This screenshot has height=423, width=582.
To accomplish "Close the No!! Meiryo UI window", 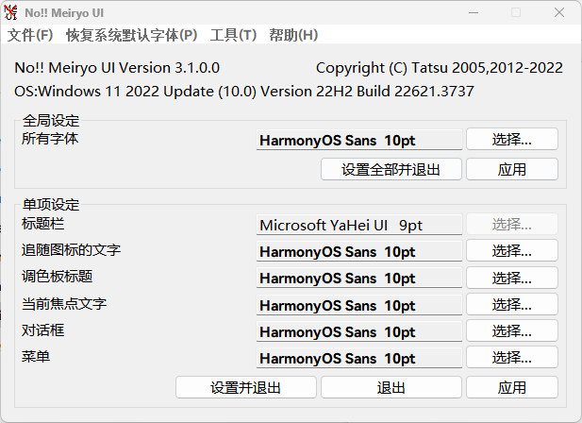I will (559, 12).
